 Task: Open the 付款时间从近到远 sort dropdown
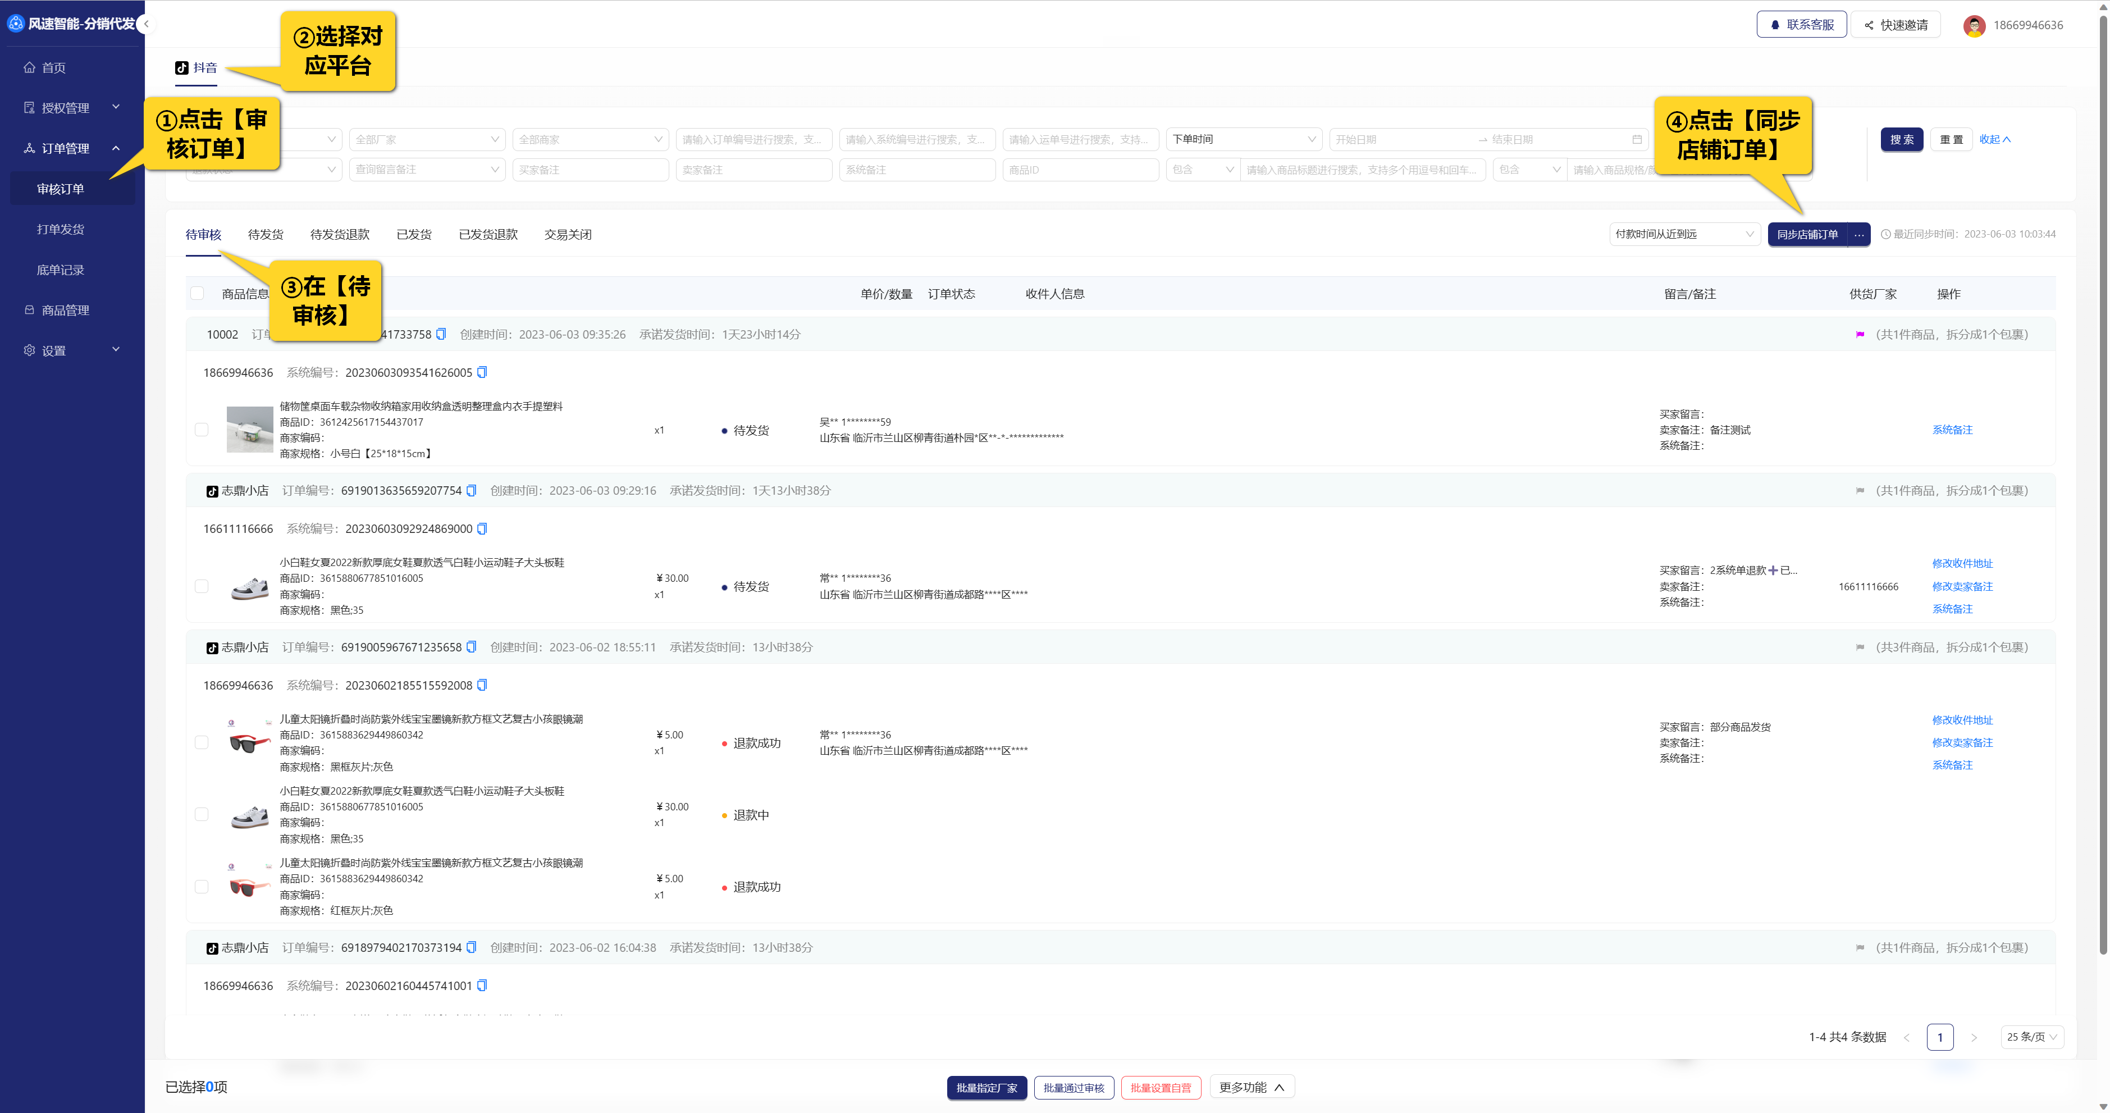point(1683,234)
